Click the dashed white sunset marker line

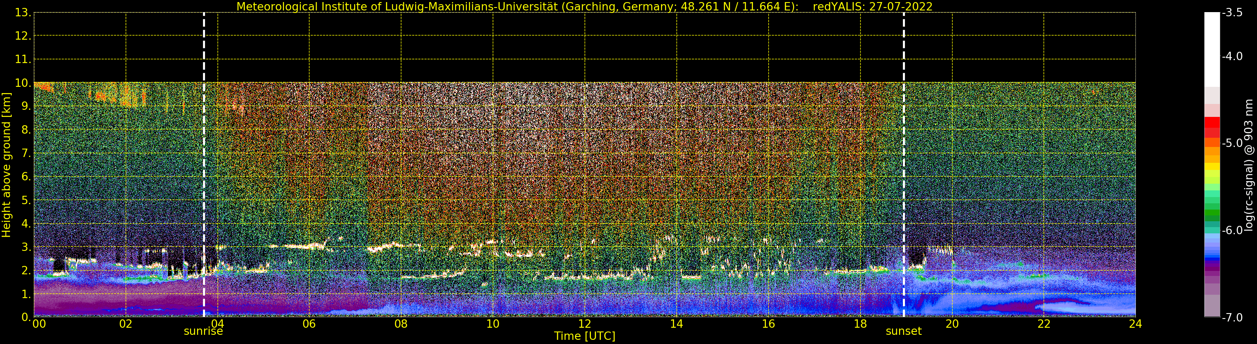904,165
